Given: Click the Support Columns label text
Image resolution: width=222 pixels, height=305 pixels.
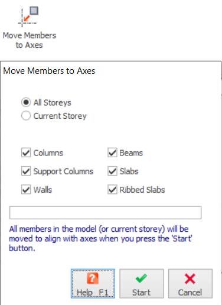Looking at the screenshot, I should pyautogui.click(x=63, y=171).
